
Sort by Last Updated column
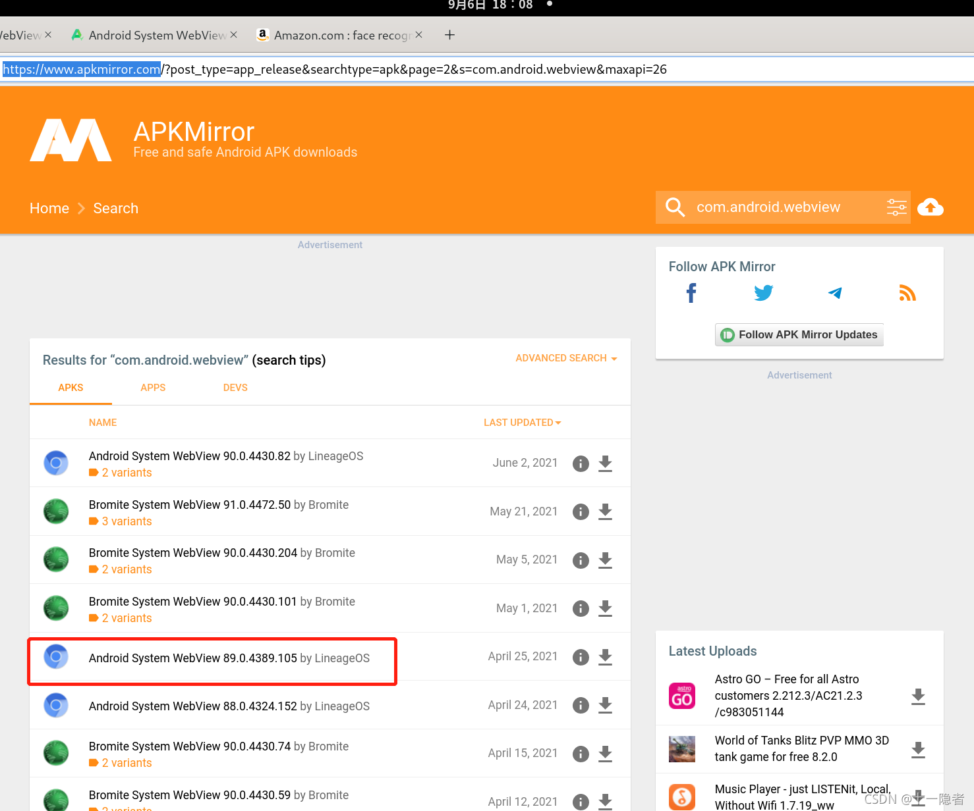click(x=522, y=423)
